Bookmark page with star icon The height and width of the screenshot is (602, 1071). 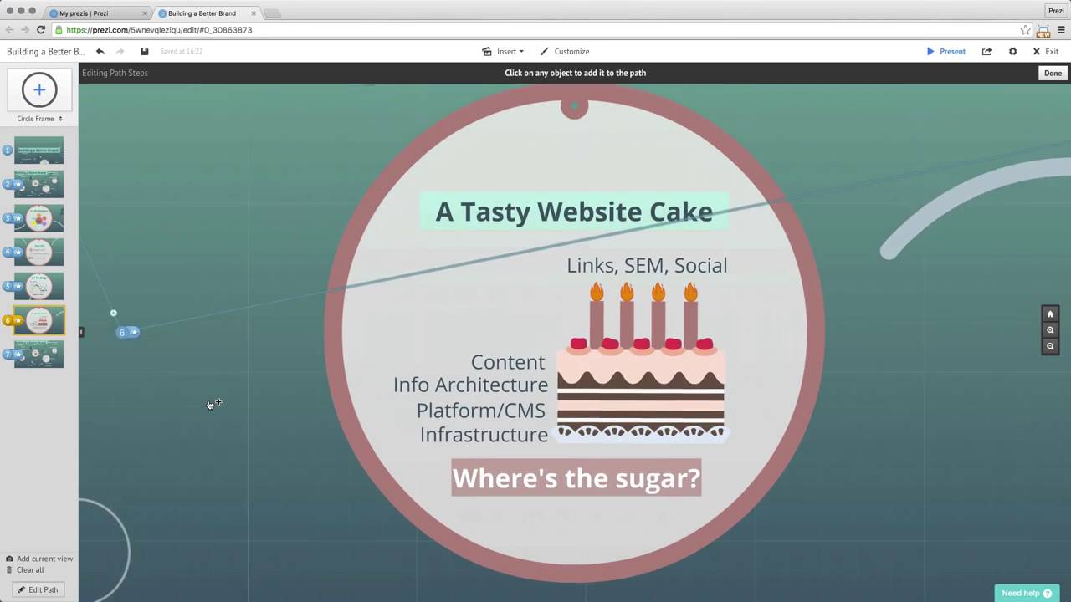pos(1025,30)
